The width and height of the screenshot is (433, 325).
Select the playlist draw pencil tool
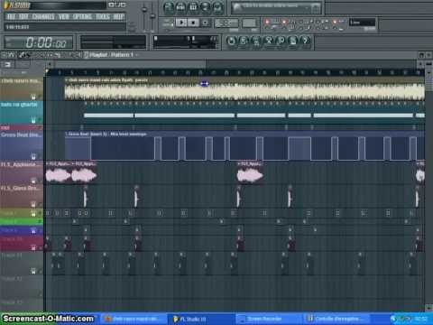pyautogui.click(x=22, y=55)
